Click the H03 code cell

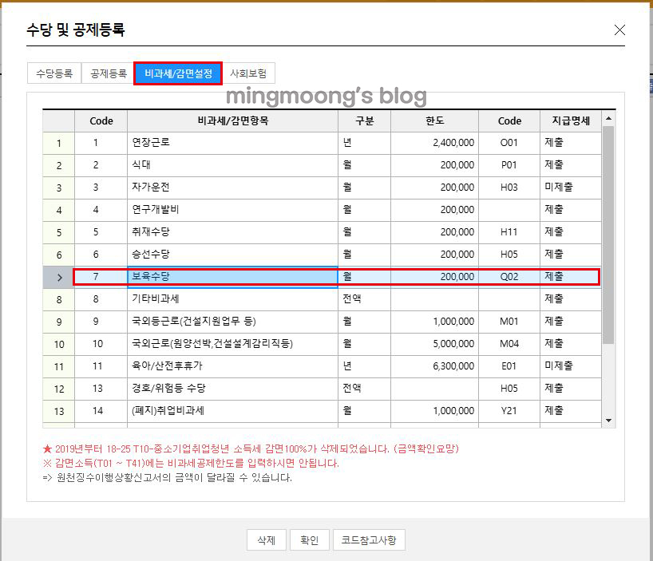point(509,188)
